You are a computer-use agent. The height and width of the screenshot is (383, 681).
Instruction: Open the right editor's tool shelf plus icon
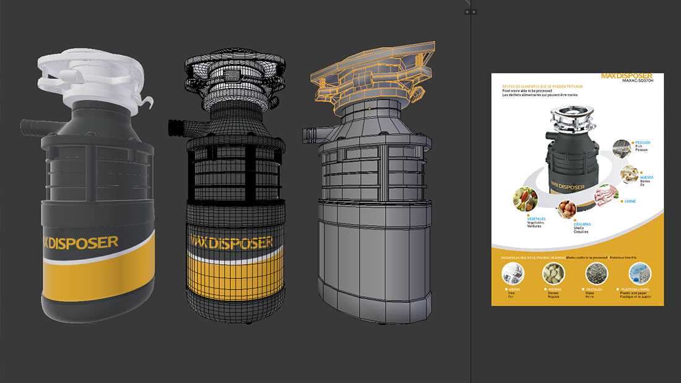click(474, 12)
